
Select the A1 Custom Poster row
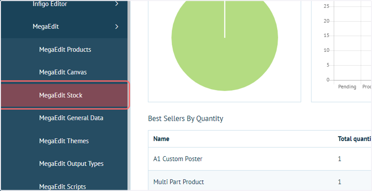(260, 159)
